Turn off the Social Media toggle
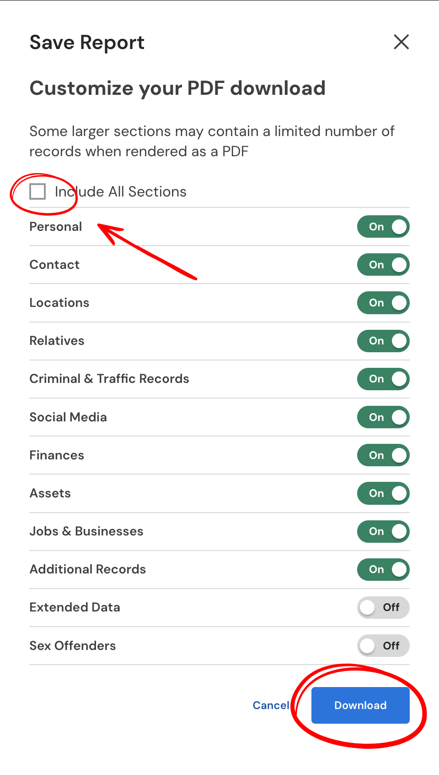The image size is (439, 775). (383, 417)
